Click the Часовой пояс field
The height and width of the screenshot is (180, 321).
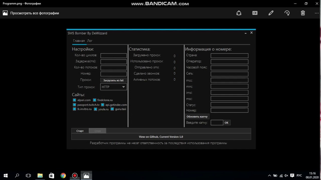click(x=229, y=68)
